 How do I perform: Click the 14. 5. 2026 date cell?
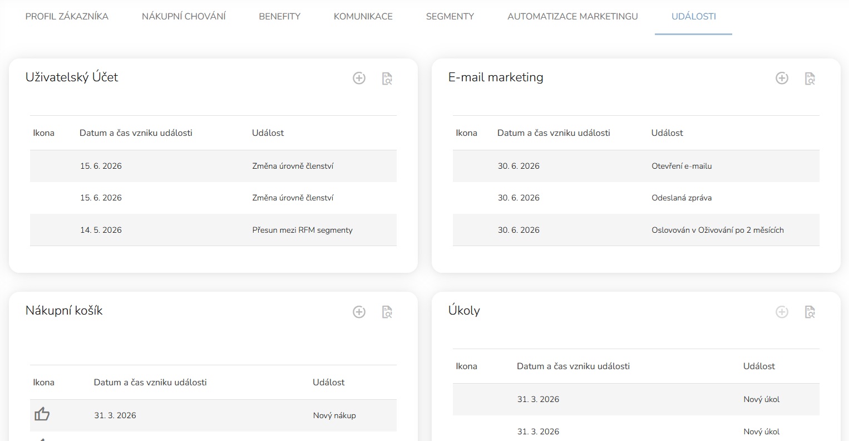point(101,230)
